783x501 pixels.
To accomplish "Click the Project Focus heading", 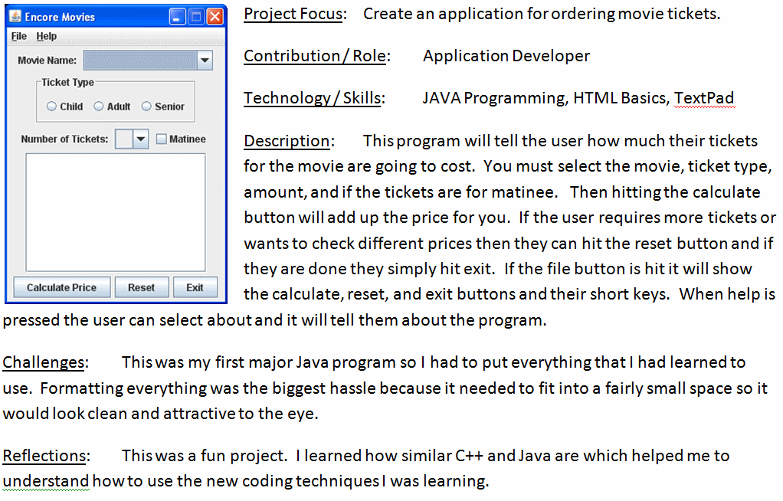I will point(293,15).
